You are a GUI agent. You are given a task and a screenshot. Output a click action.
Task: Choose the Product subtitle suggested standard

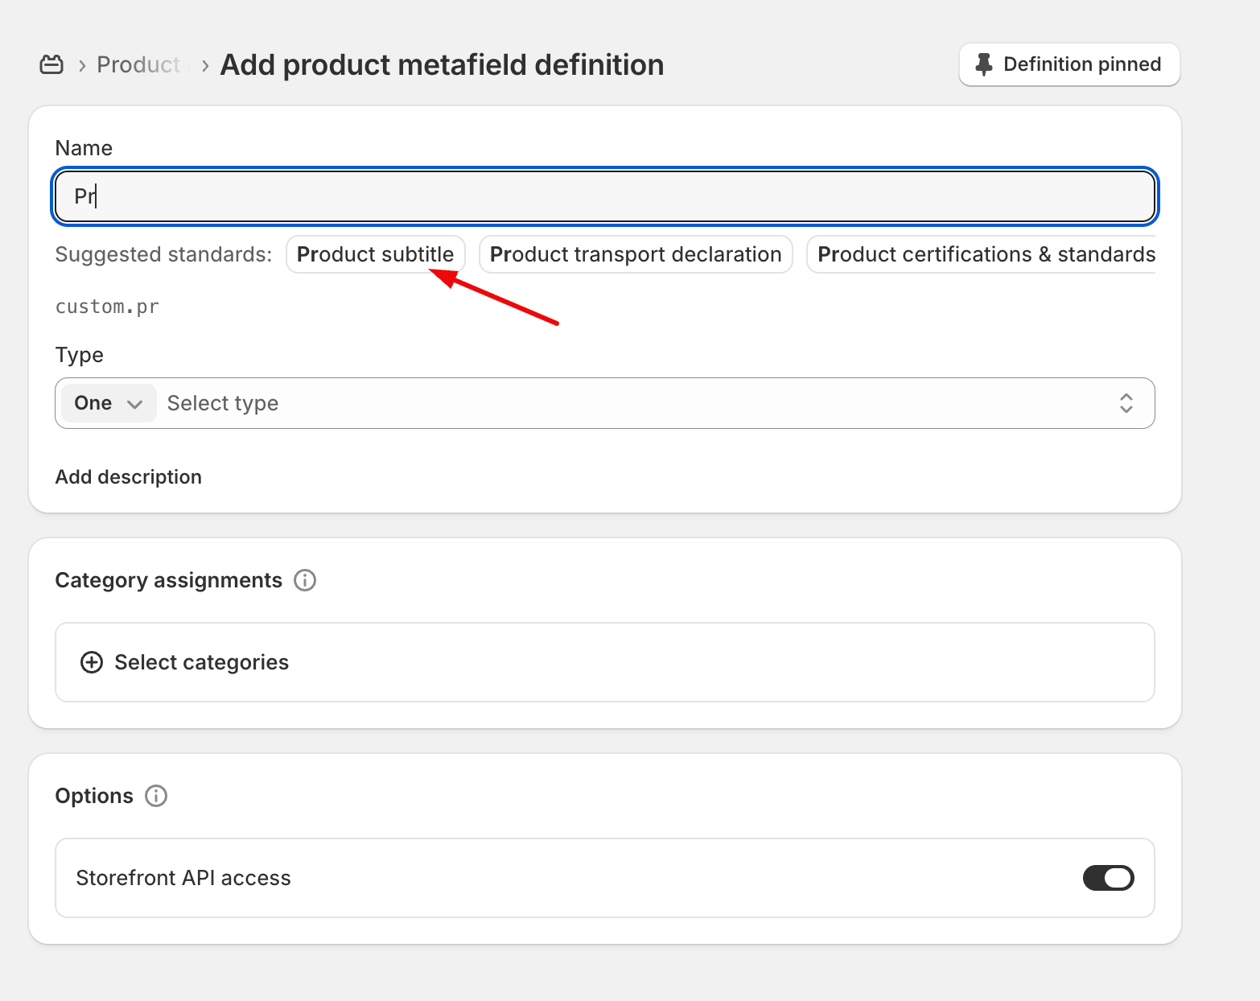[x=375, y=254]
